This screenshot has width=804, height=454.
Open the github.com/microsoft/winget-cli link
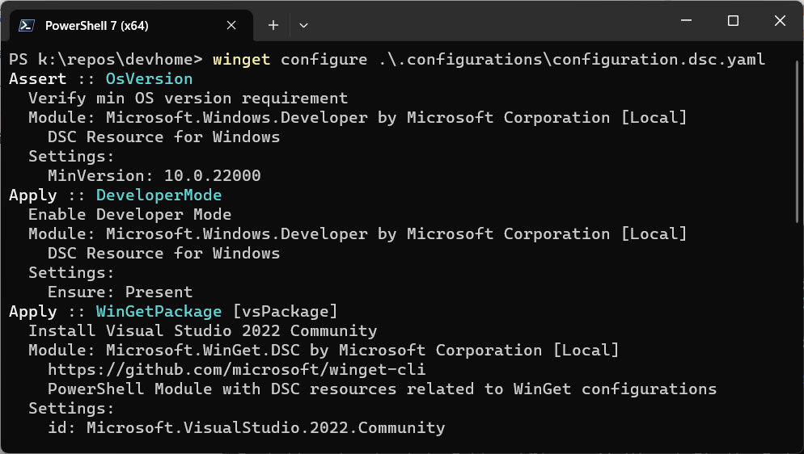[x=236, y=369]
